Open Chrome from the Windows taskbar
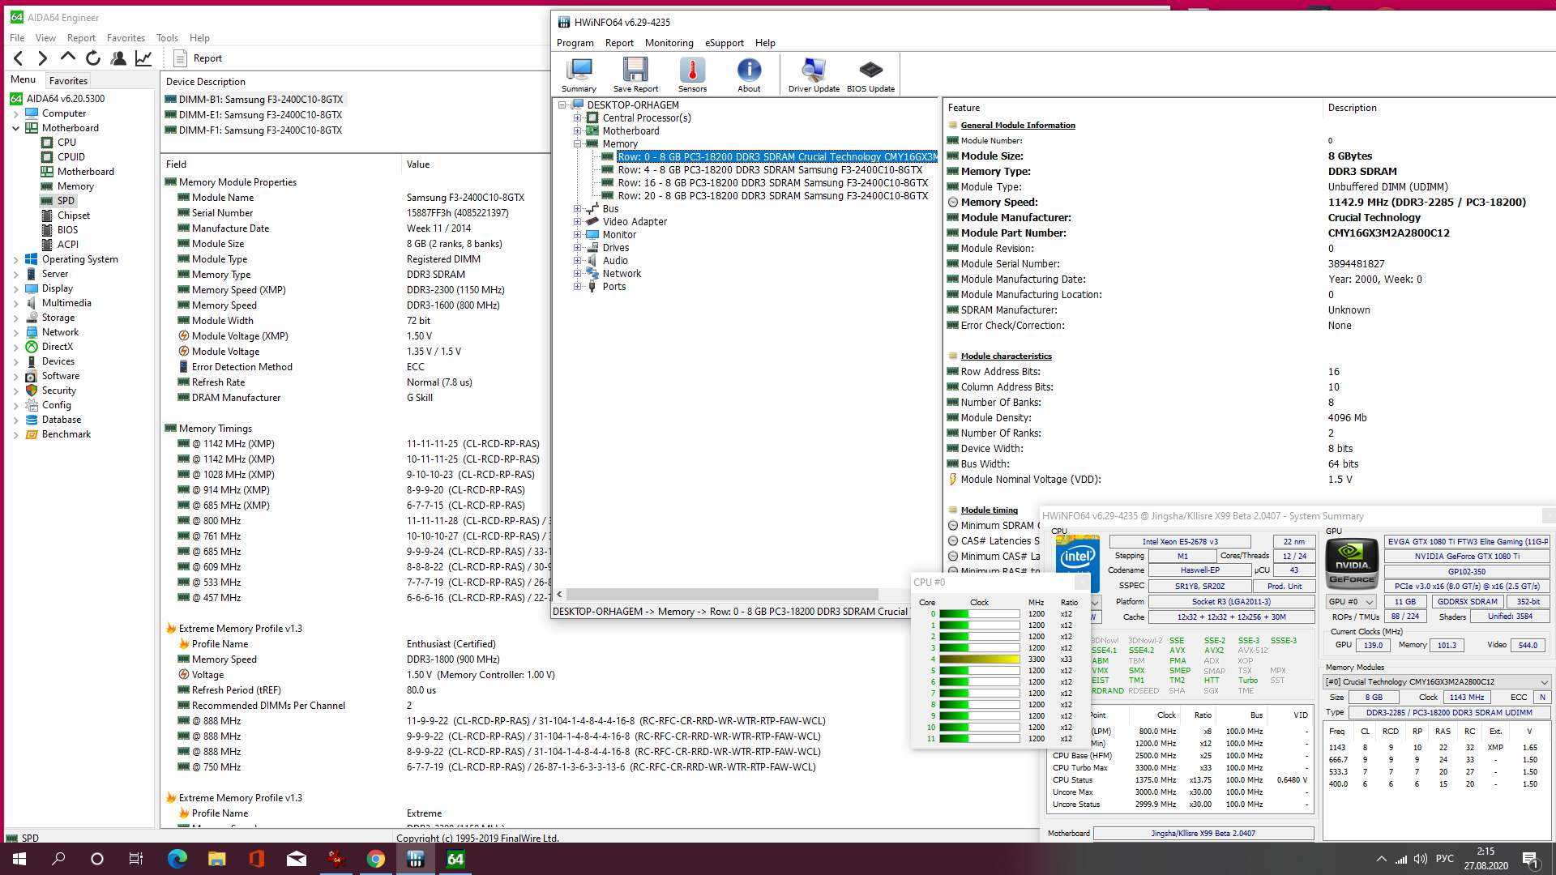The image size is (1556, 875). (376, 859)
